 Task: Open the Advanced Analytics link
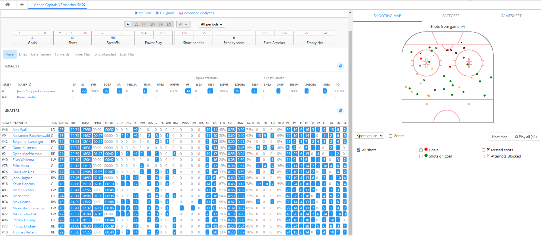[x=196, y=13]
